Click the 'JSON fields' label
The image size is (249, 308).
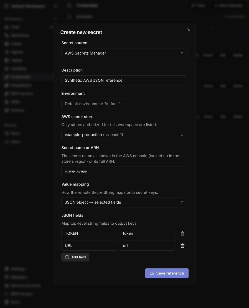coord(72,215)
